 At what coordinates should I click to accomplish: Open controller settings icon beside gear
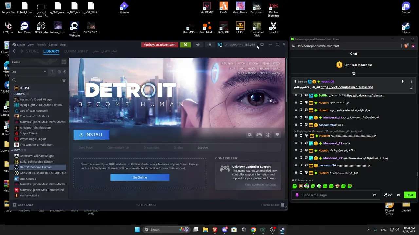point(259,135)
